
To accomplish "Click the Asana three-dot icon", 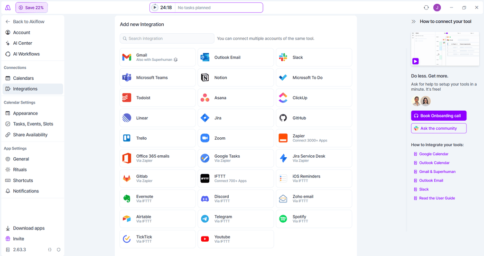I will [x=205, y=98].
